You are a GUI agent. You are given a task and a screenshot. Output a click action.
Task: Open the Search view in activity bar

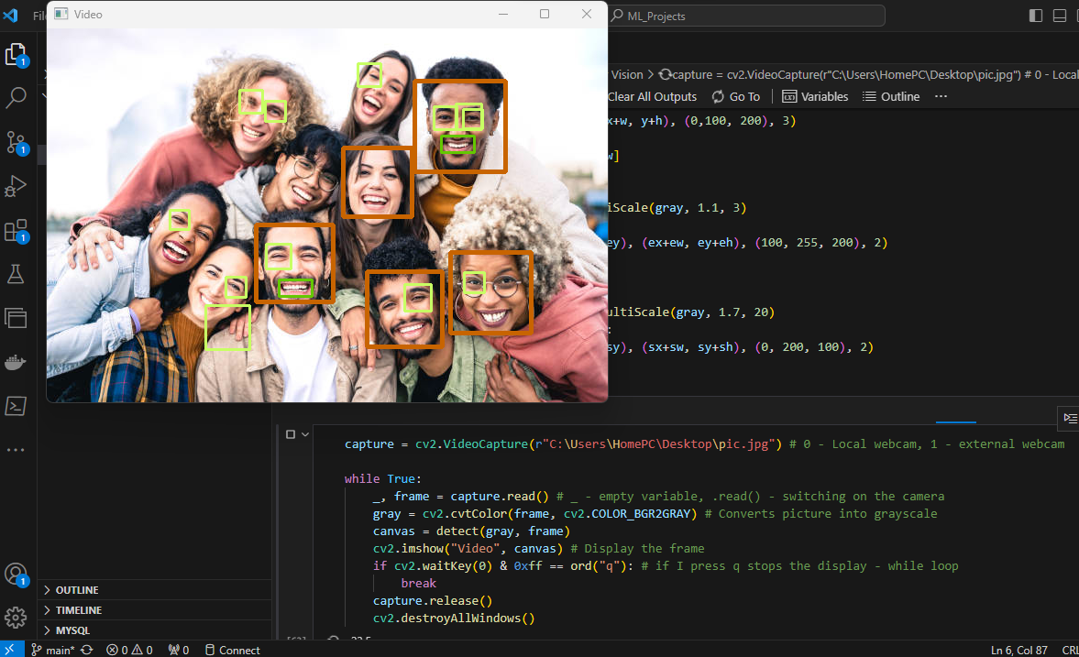click(16, 98)
